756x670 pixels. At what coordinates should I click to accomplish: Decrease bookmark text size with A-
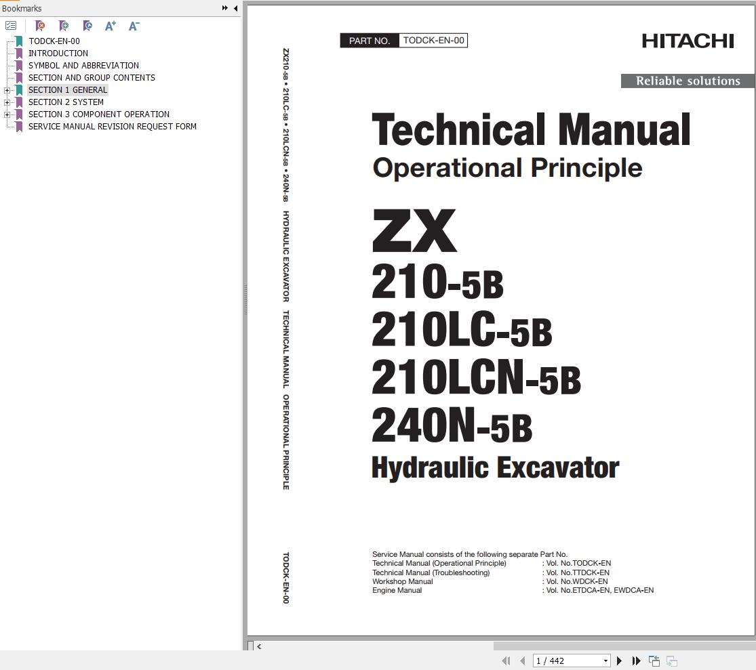(x=134, y=26)
